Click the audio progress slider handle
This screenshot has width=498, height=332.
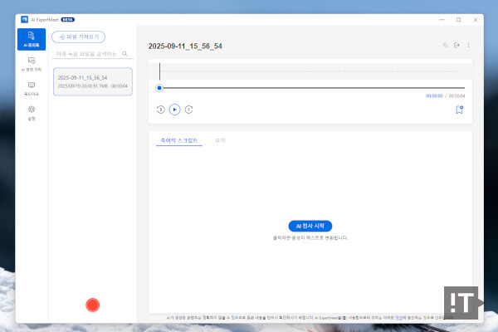[x=159, y=87]
